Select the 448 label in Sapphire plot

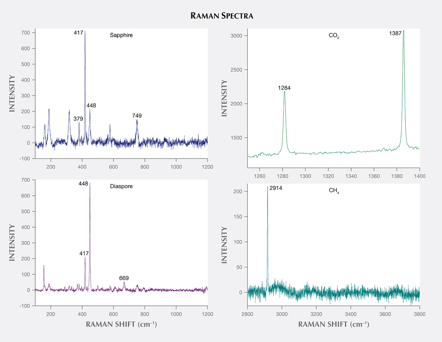pos(91,105)
